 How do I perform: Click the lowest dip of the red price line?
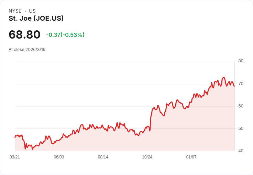(32, 149)
